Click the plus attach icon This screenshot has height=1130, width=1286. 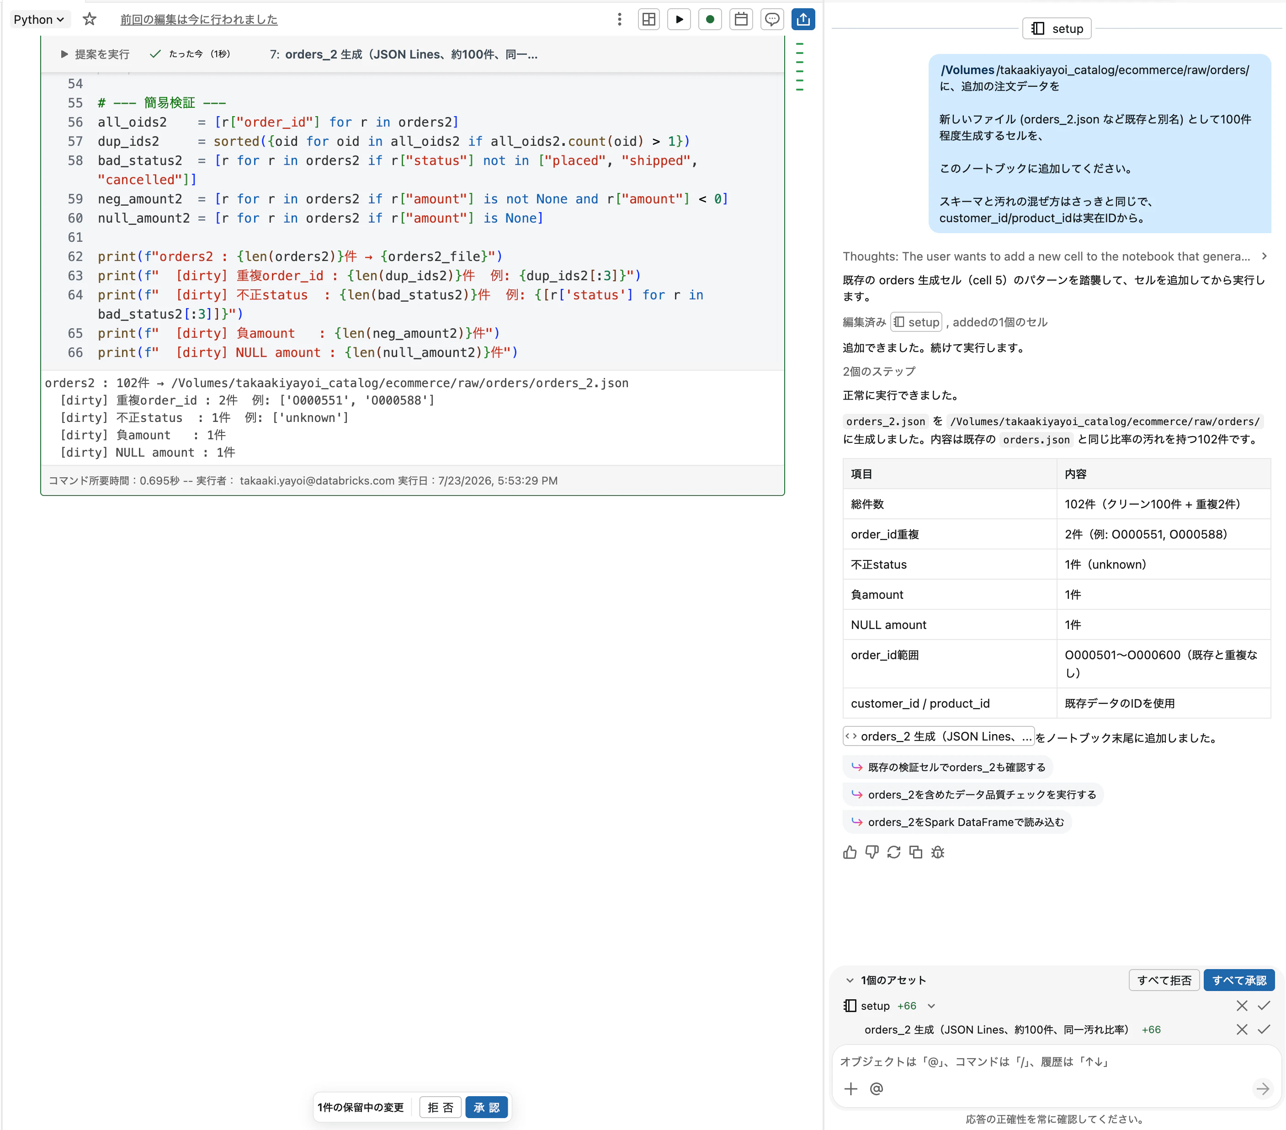click(851, 1089)
